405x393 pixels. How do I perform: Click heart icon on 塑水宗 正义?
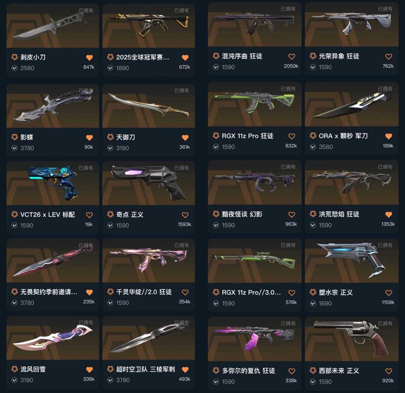[x=388, y=292]
